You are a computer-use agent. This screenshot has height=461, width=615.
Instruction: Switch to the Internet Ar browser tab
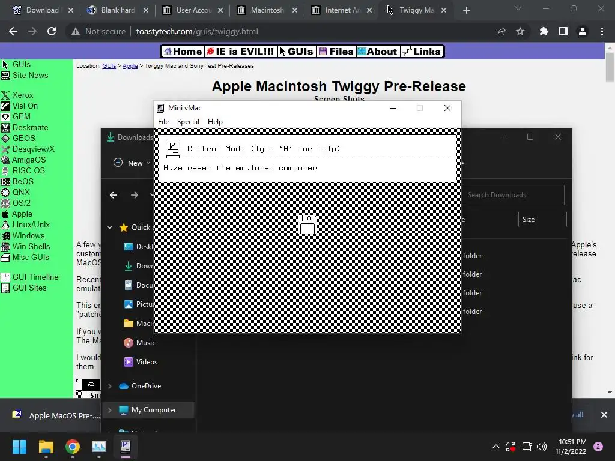point(342,10)
